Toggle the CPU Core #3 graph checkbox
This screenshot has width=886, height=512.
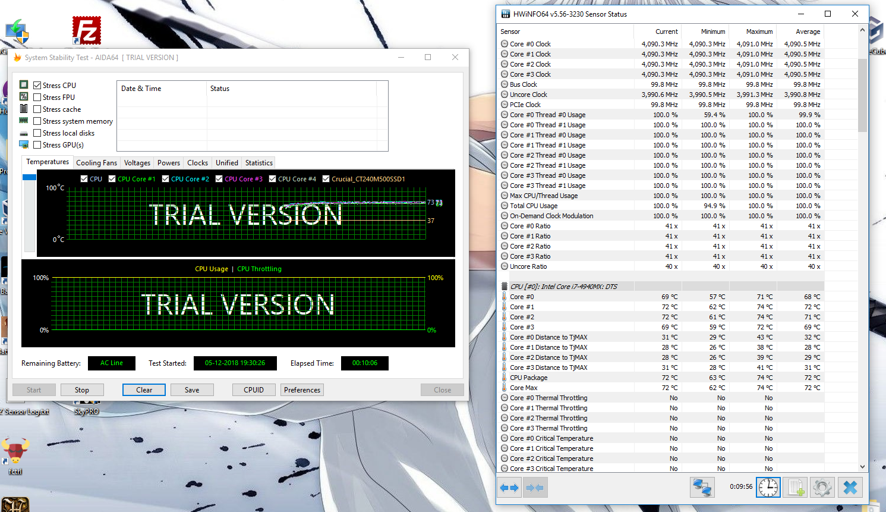(219, 179)
